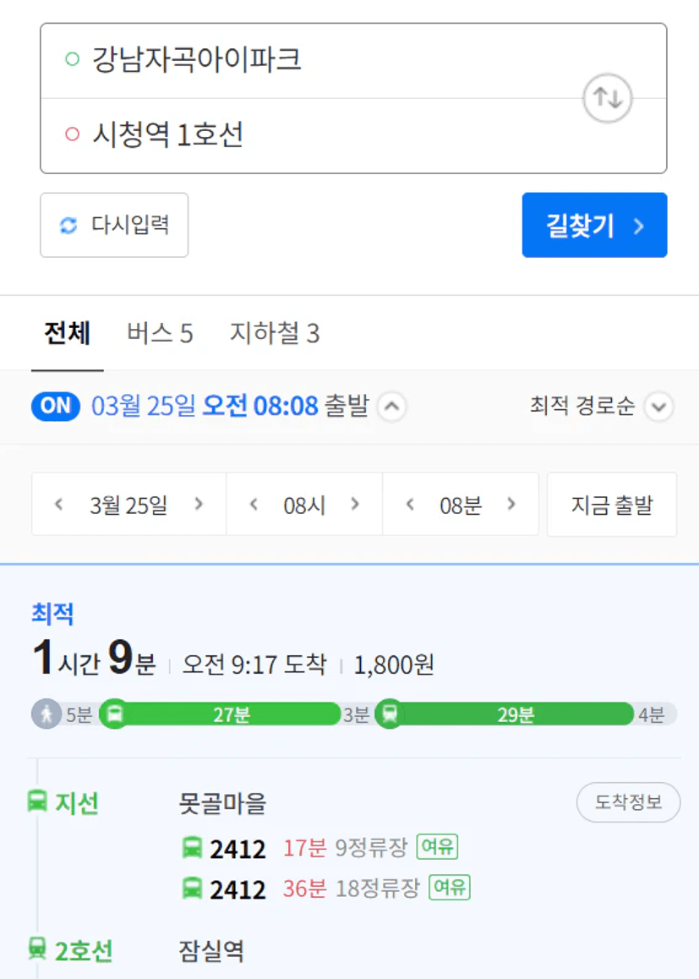Click the subway icon beside 2호선
This screenshot has width=699, height=979.
coord(37,950)
